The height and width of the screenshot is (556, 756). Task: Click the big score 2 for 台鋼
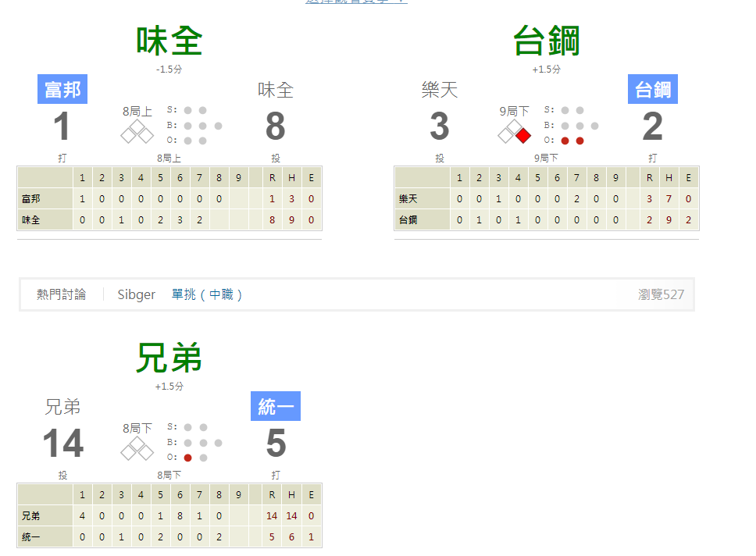pyautogui.click(x=653, y=127)
